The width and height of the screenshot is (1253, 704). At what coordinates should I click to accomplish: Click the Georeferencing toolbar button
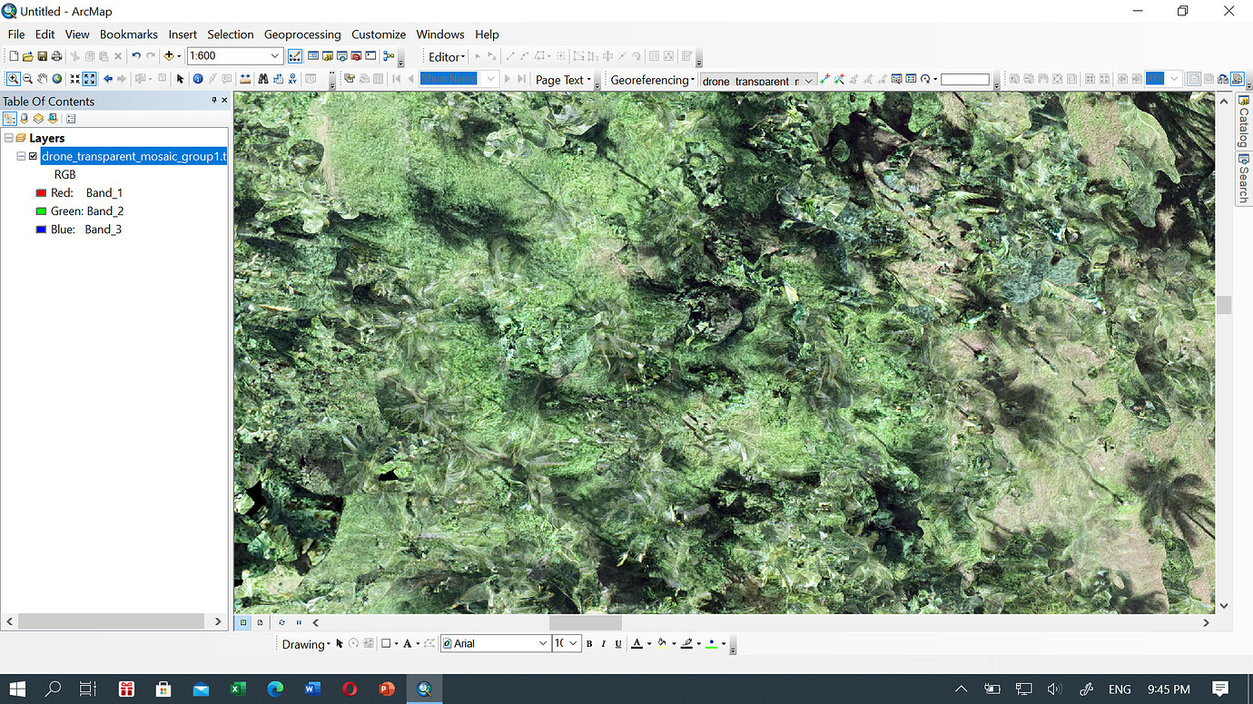(650, 79)
